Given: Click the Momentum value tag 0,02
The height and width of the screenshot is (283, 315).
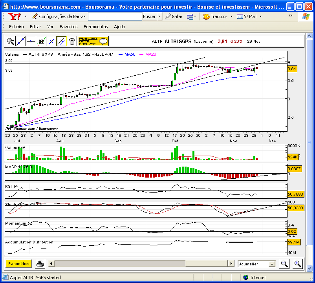Looking at the screenshot, I should [292, 232].
